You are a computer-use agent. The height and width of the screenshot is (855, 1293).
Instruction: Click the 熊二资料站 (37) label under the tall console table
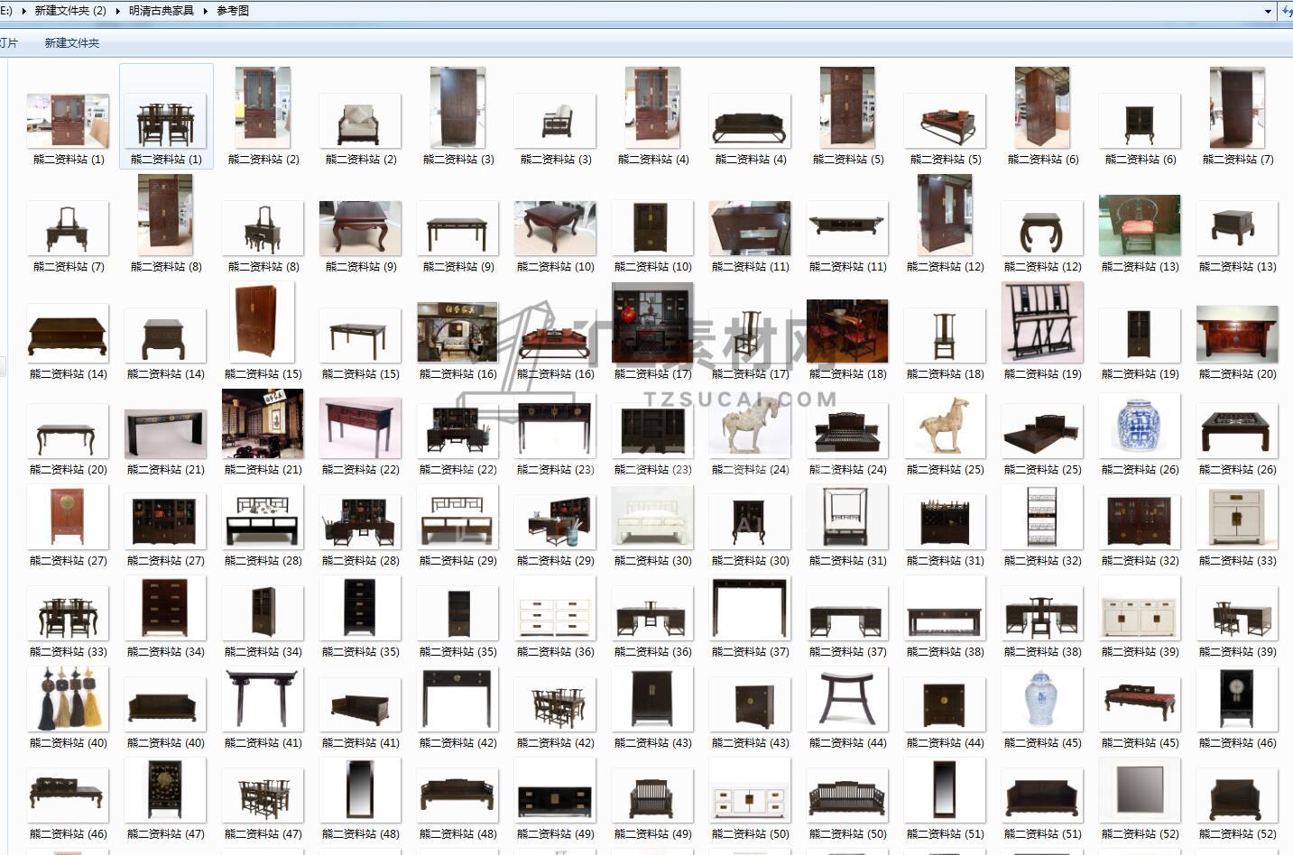coord(751,651)
